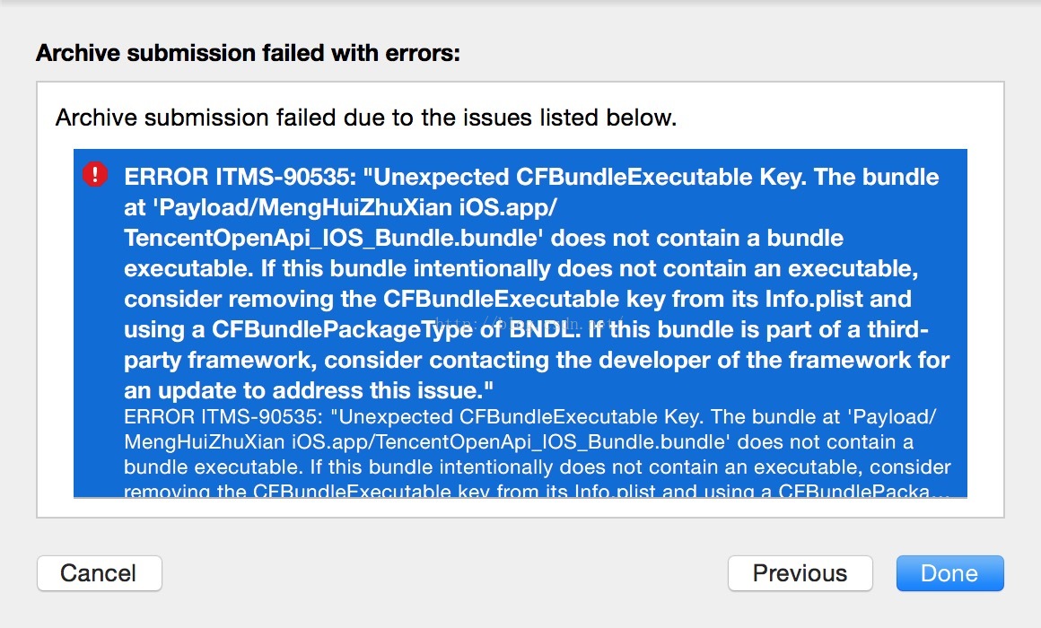Click the empty white area below the error row
This screenshot has width=1041, height=628.
pyautogui.click(x=520, y=507)
